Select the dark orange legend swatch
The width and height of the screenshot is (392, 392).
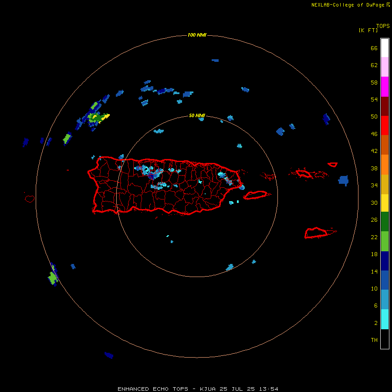pyautogui.click(x=385, y=145)
